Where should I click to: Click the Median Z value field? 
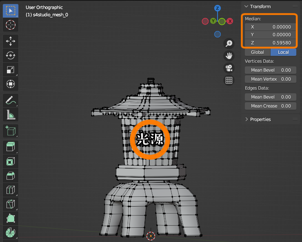(x=271, y=43)
